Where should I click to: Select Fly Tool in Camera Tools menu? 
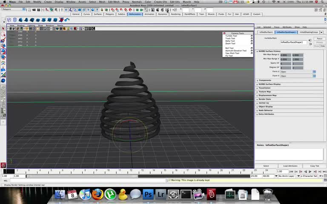(x=229, y=56)
